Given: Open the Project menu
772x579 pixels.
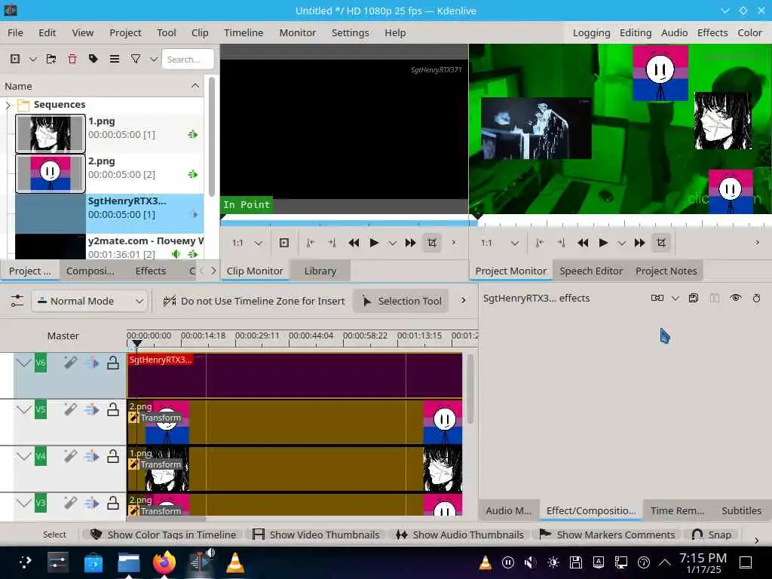Looking at the screenshot, I should 125,32.
